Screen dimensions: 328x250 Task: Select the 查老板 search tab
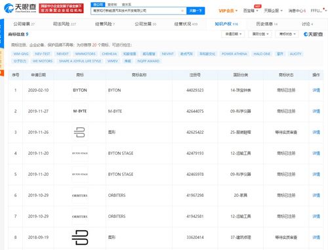click(112, 5)
